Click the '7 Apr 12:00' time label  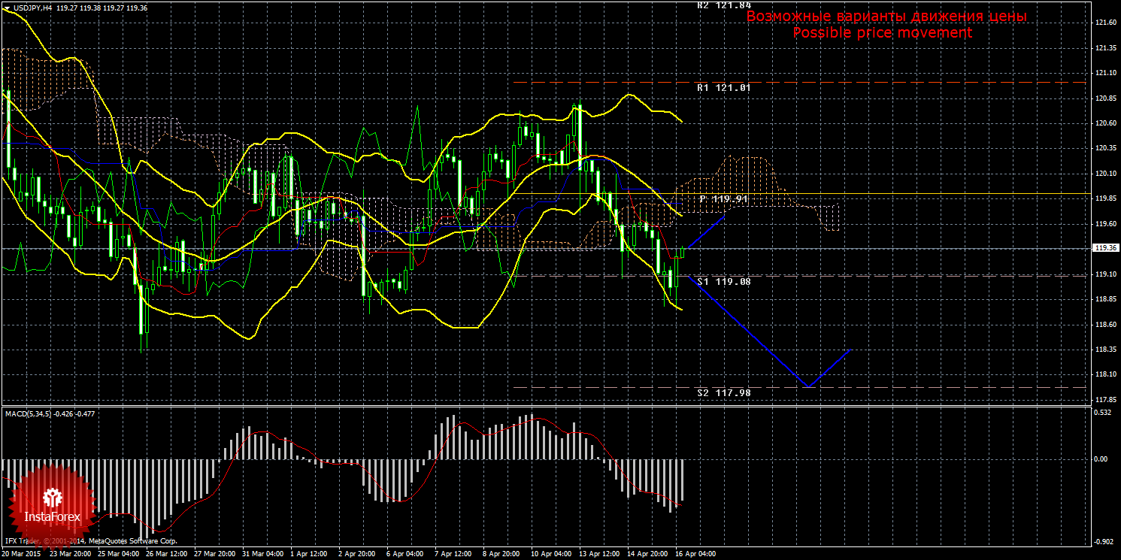454,554
